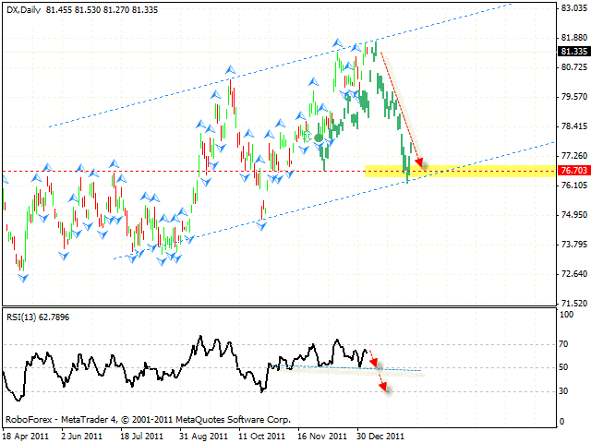Click the DX,Daily chart title
The height and width of the screenshot is (443, 591).
pyautogui.click(x=28, y=7)
